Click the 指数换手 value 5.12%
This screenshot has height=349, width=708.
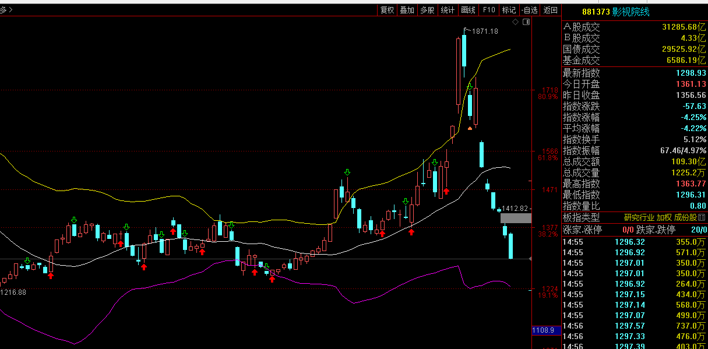pyautogui.click(x=695, y=140)
